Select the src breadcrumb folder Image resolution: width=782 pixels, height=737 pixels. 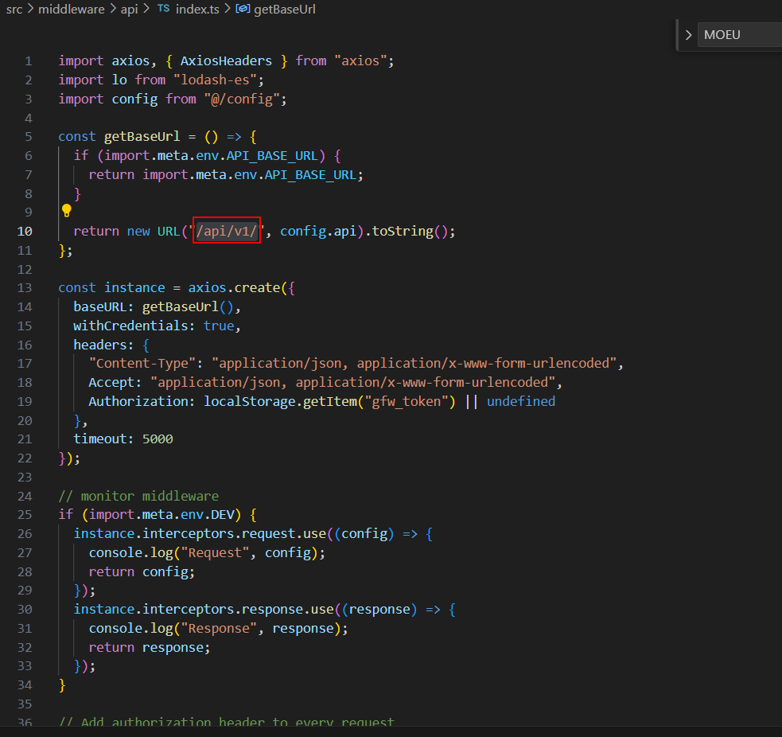pyautogui.click(x=14, y=9)
